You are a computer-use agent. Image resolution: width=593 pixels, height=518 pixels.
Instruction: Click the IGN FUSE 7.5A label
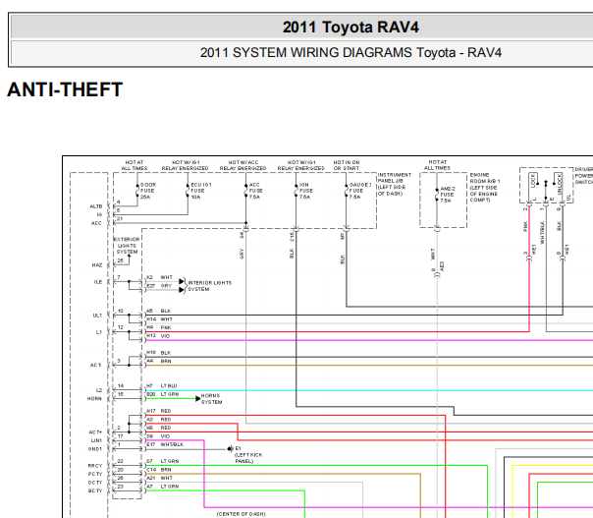tap(306, 191)
